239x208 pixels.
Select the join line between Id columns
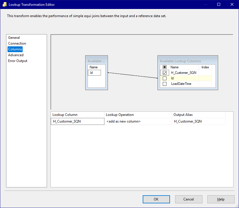click(133, 75)
